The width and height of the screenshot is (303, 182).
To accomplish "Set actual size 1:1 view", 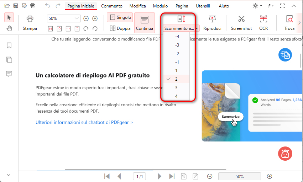I will (50, 29).
